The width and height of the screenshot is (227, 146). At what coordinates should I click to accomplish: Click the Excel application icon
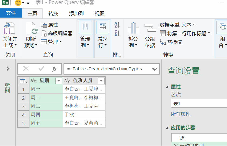5,2
